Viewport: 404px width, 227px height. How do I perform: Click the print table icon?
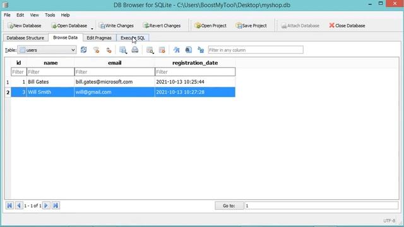point(134,50)
